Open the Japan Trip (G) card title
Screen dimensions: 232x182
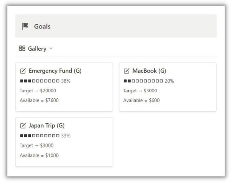[x=47, y=126]
